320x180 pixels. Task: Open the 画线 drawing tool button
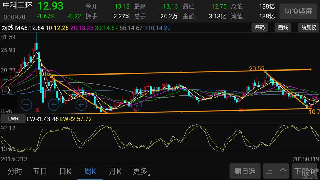[283, 27]
